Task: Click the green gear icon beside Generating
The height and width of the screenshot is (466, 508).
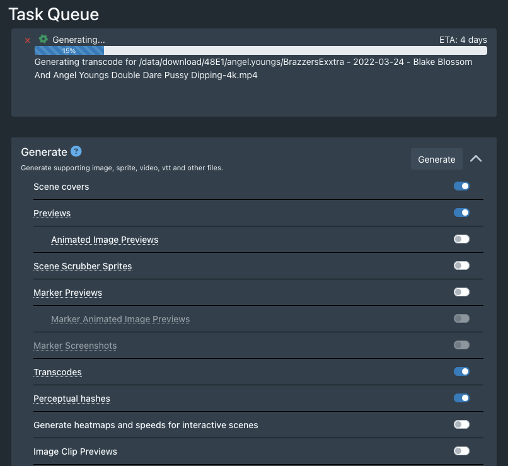Action: pos(43,39)
